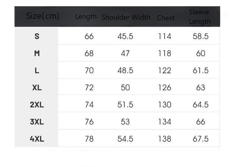Click chest value 114 in S row

[x=165, y=36]
